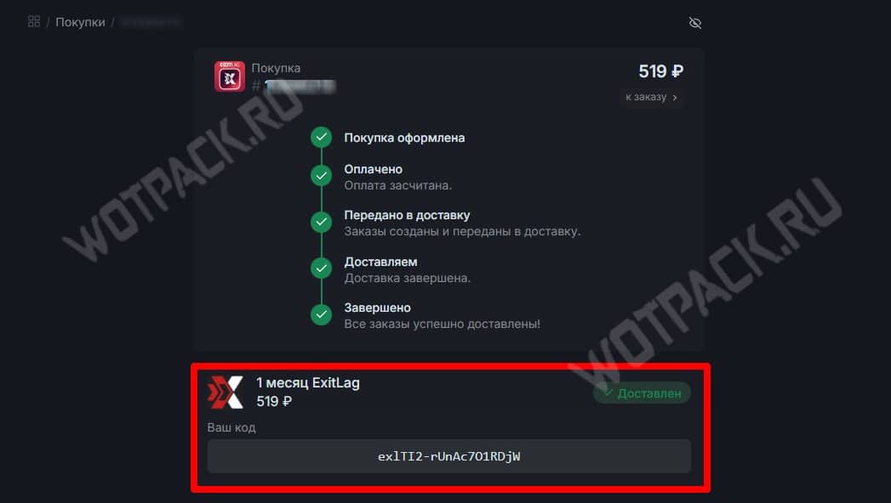Select the code field exlTI2-rUnAc7O1RDjW
The width and height of the screenshot is (891, 503).
pyautogui.click(x=449, y=456)
